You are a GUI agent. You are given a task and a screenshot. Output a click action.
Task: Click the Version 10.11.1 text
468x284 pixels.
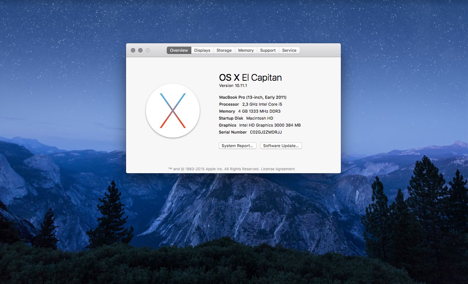[233, 85]
